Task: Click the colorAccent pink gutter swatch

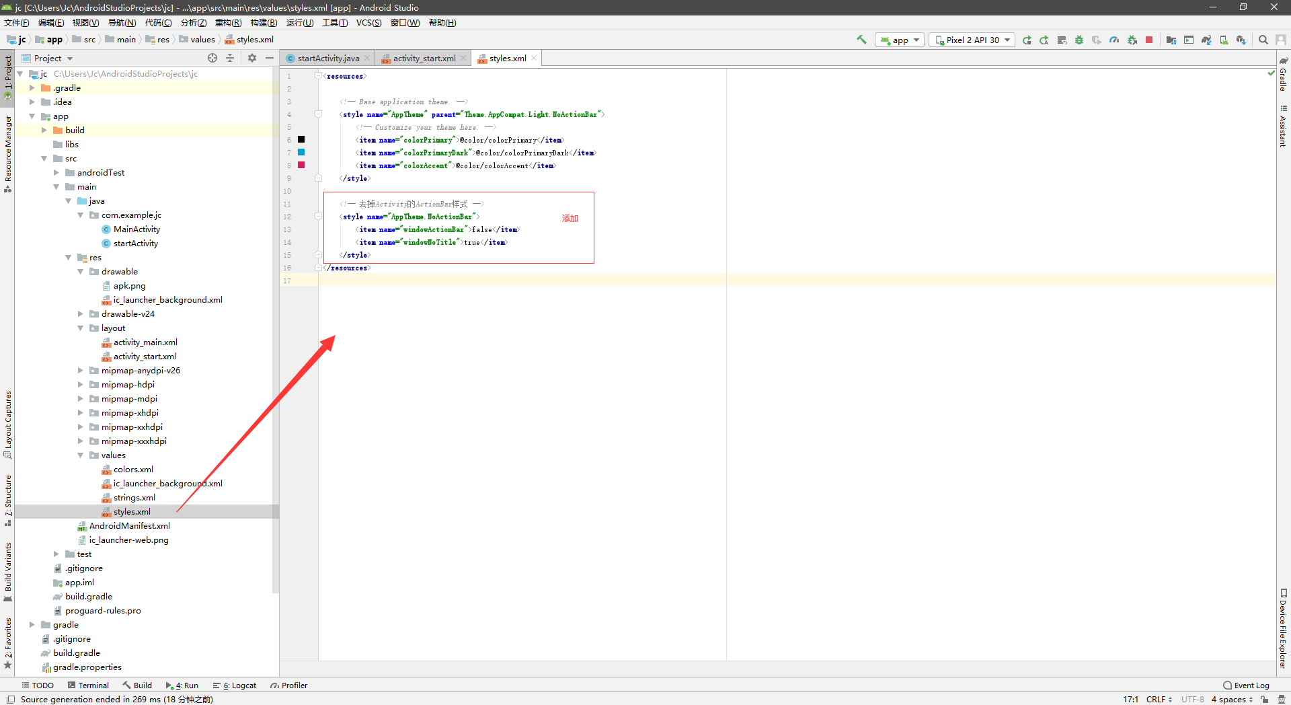Action: click(301, 165)
